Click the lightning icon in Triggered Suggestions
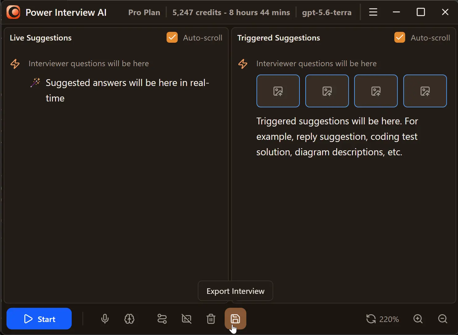The image size is (458, 335). [243, 64]
